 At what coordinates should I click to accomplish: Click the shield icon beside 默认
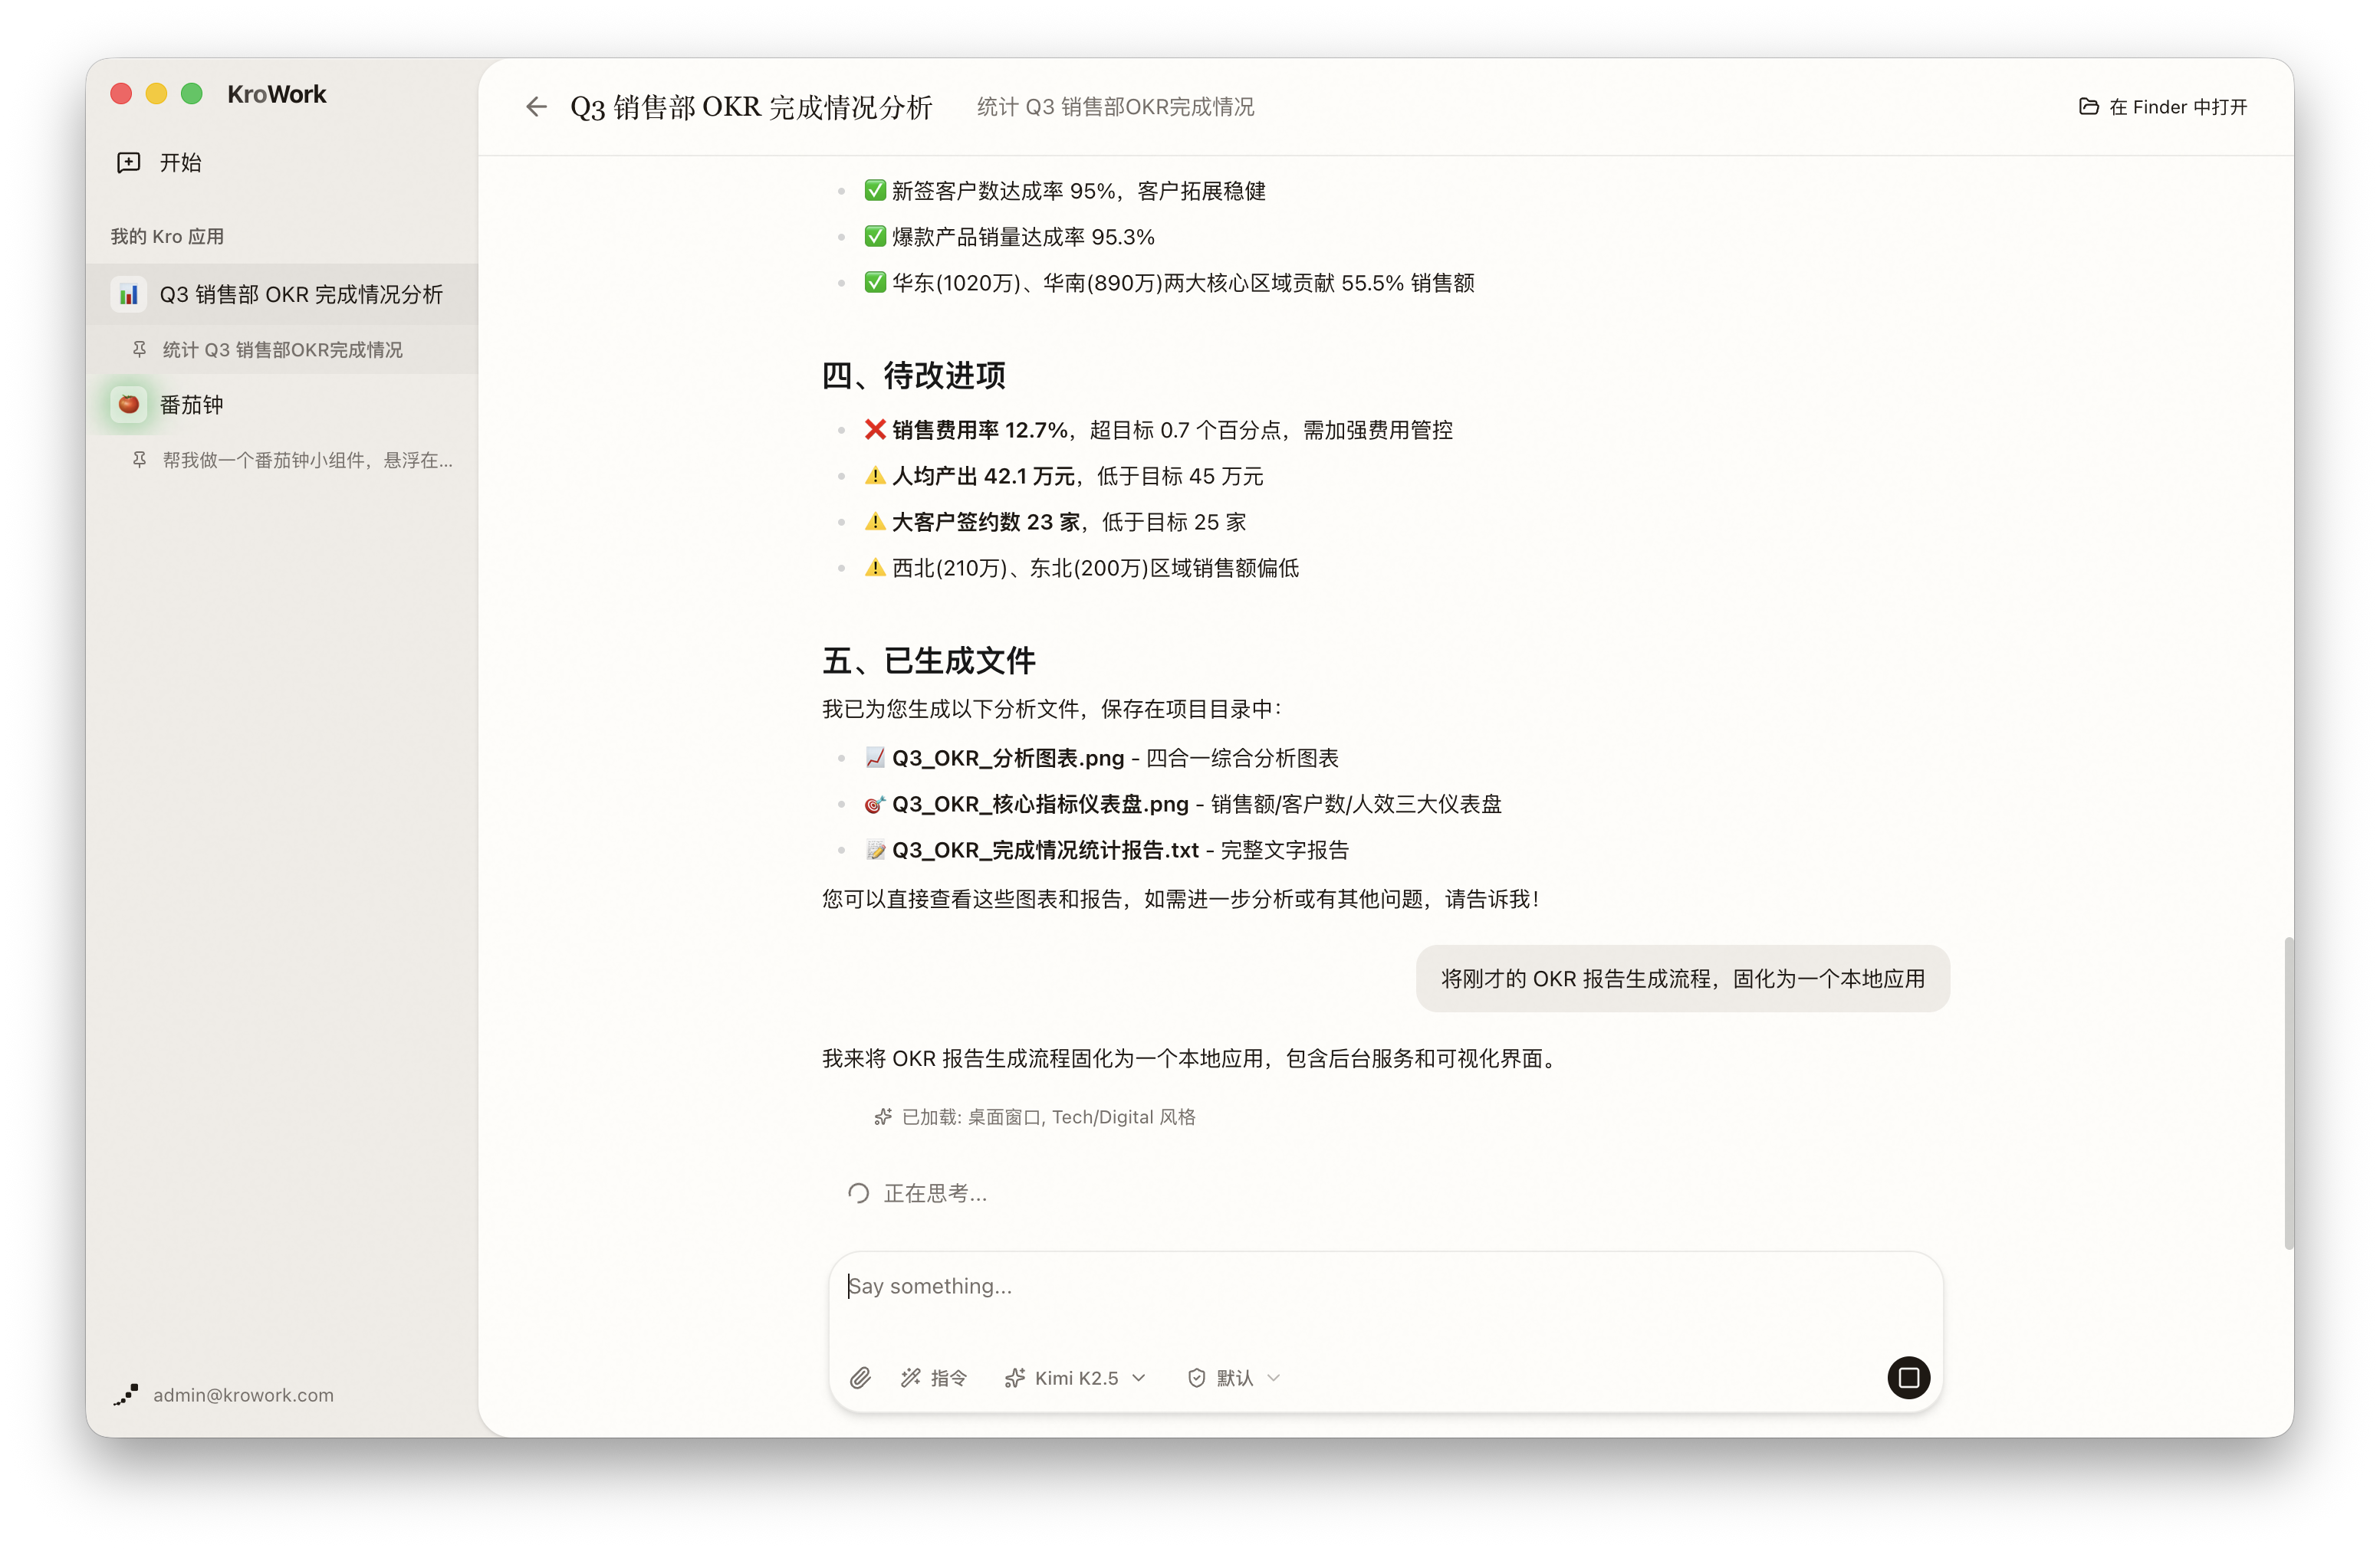click(1197, 1378)
